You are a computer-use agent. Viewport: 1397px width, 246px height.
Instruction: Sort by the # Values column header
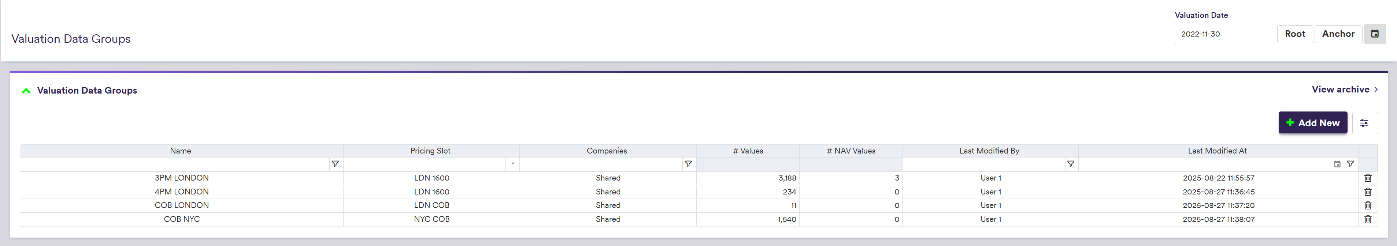[747, 151]
